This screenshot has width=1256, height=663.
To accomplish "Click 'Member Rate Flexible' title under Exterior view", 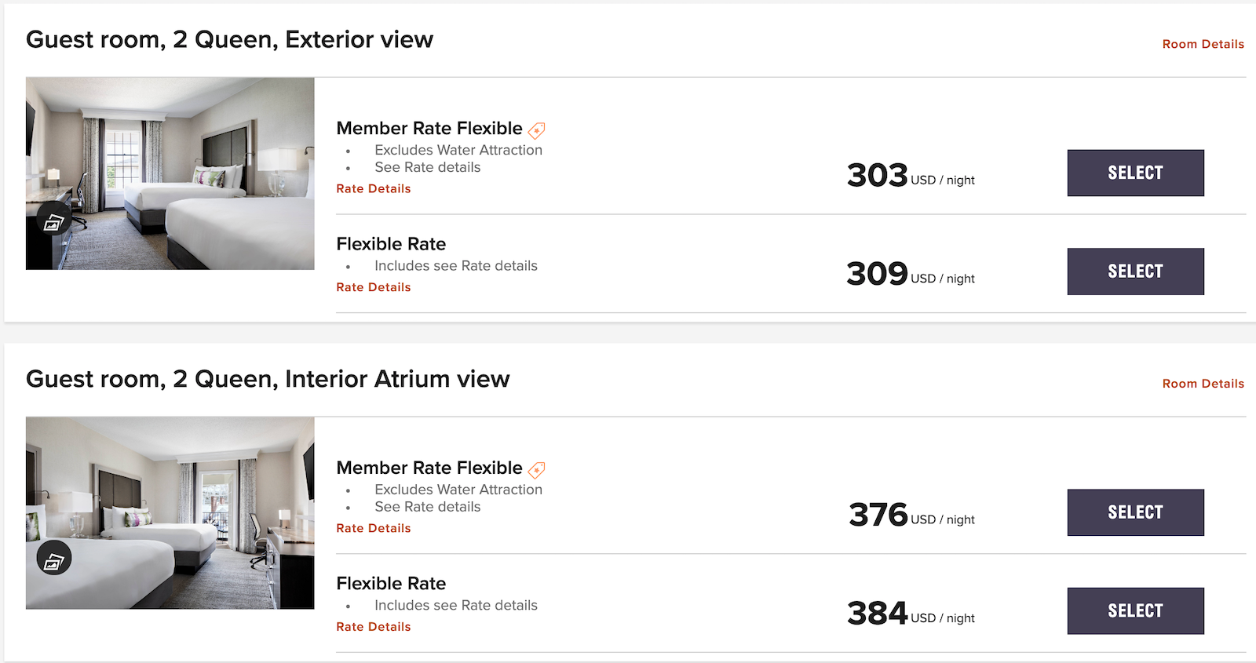I will pyautogui.click(x=429, y=128).
